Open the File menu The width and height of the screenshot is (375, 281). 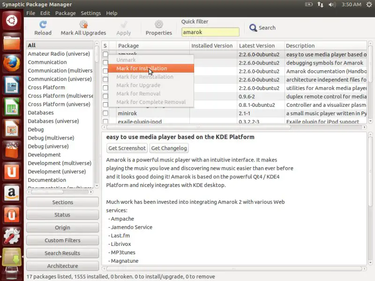click(30, 13)
